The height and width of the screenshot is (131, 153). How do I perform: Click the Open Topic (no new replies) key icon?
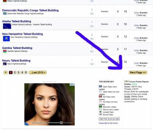(100, 91)
